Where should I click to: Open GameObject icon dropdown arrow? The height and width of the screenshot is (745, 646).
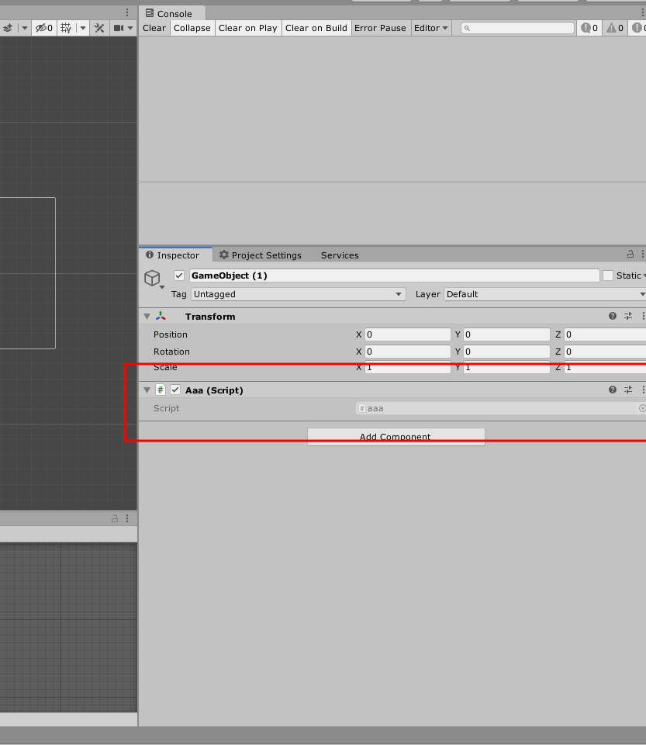(x=162, y=287)
